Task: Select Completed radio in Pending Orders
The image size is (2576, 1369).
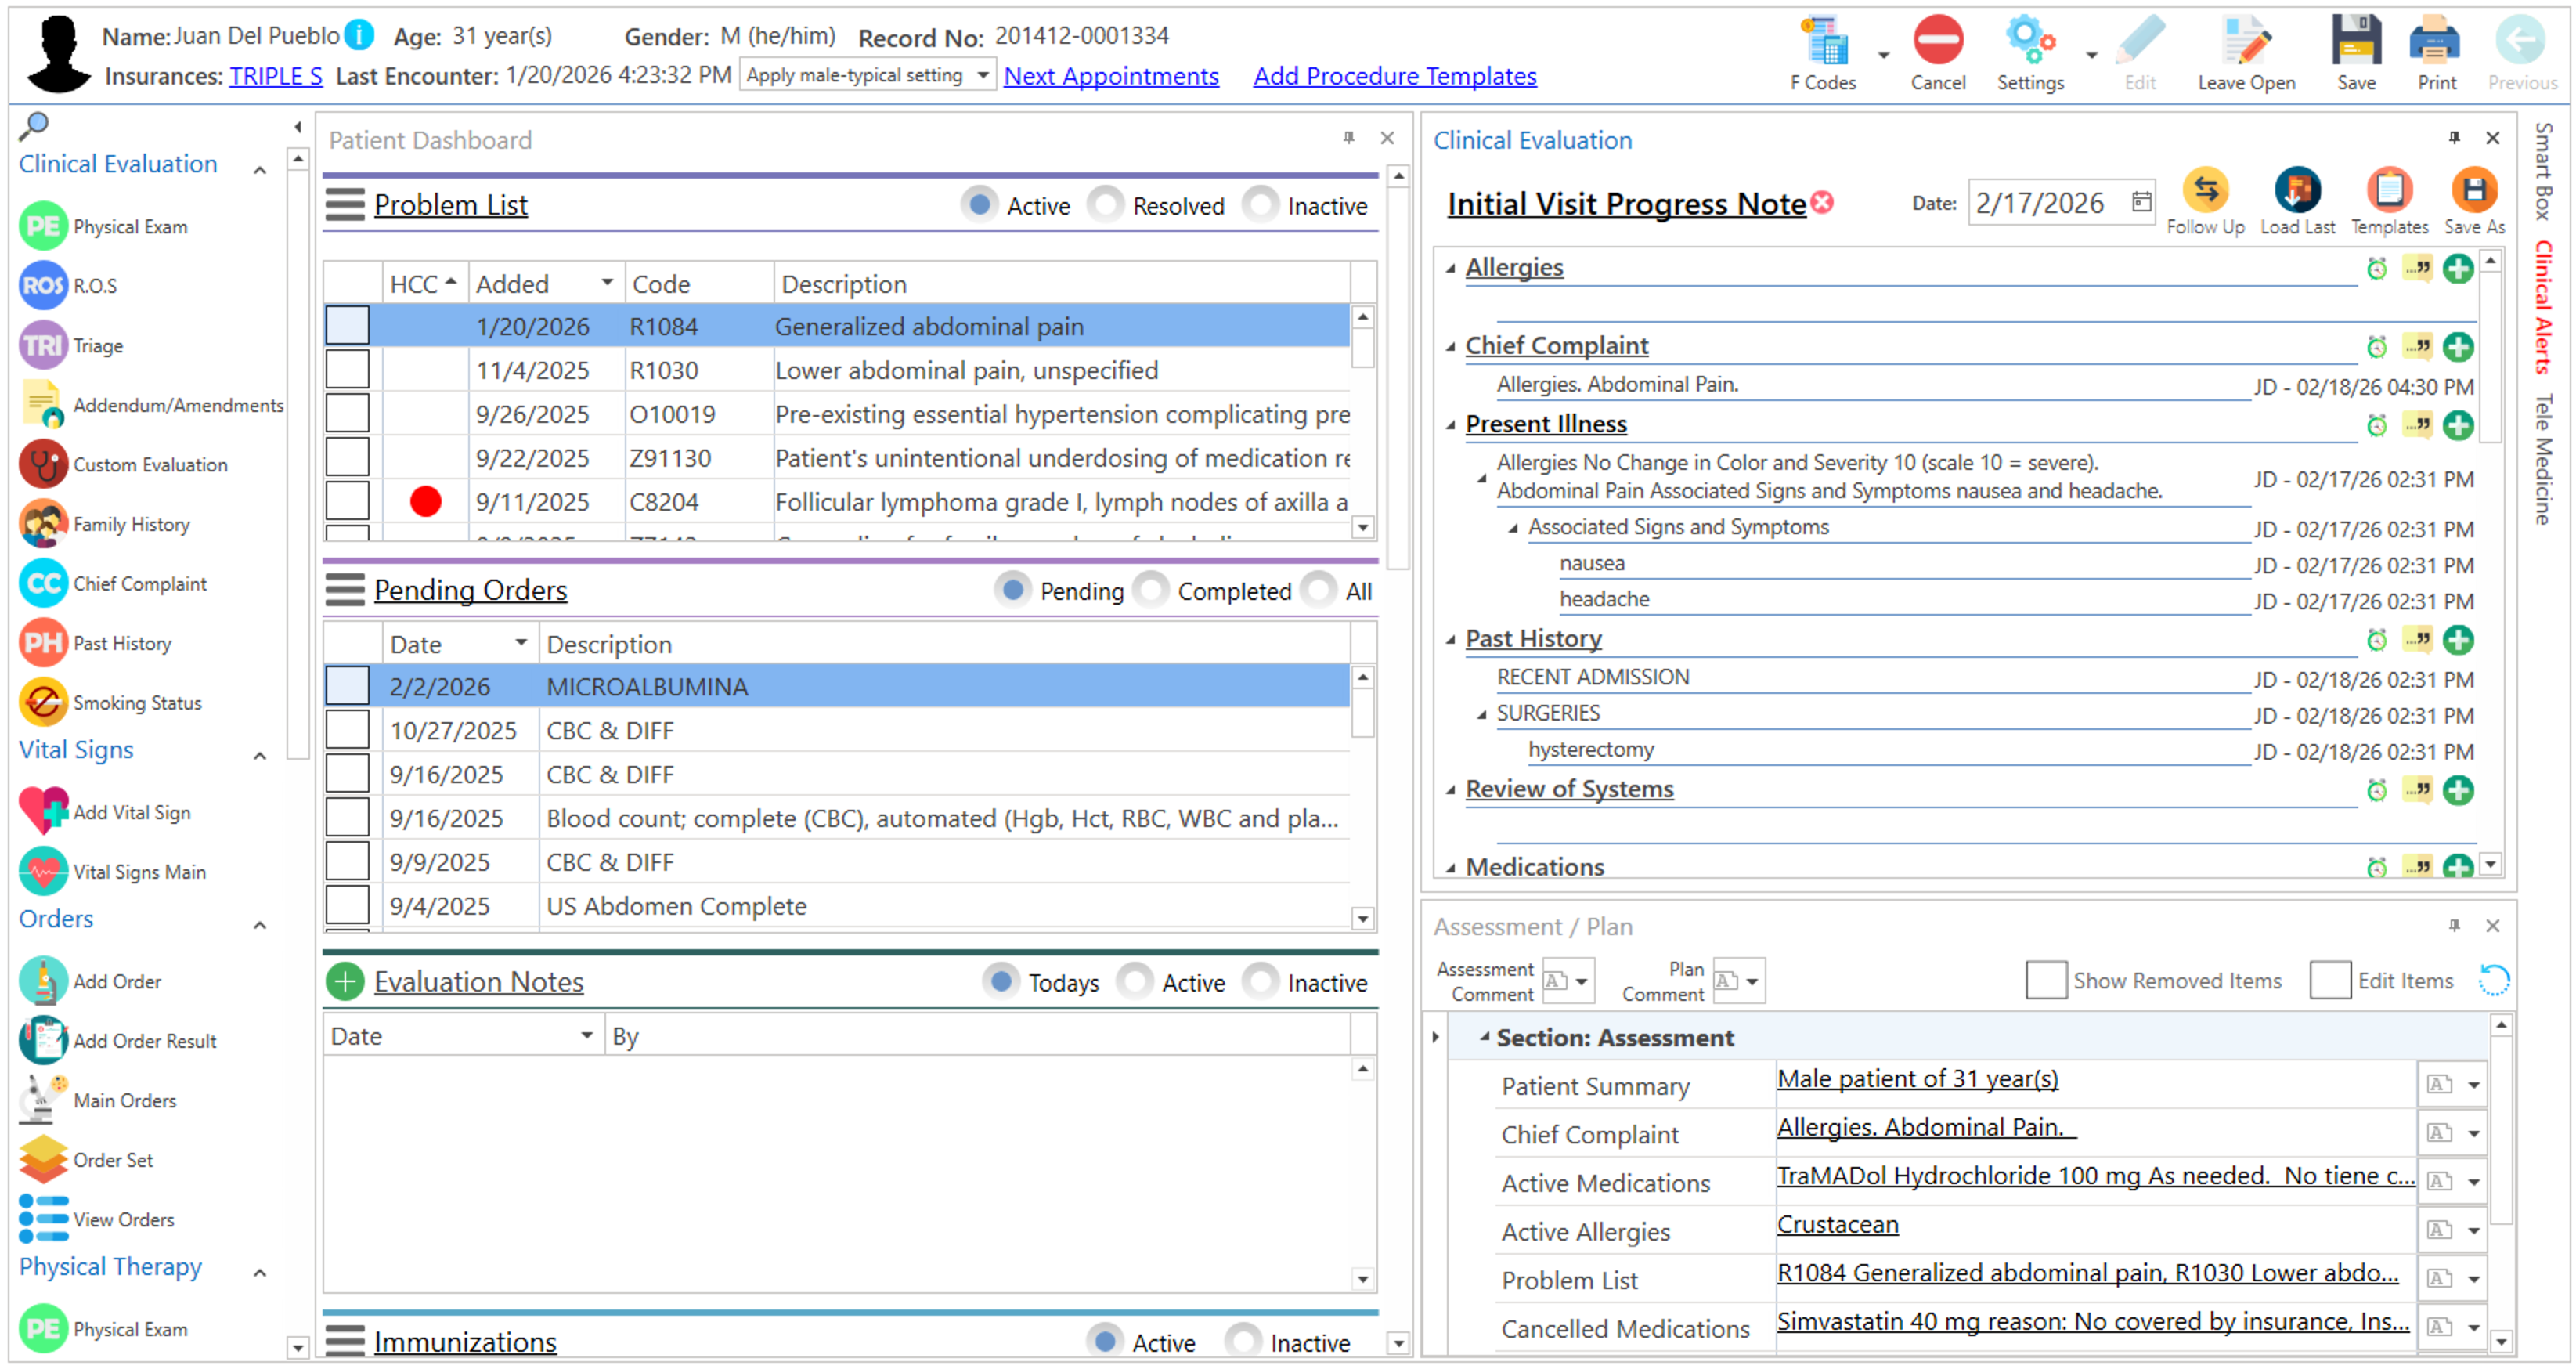Action: [1151, 591]
